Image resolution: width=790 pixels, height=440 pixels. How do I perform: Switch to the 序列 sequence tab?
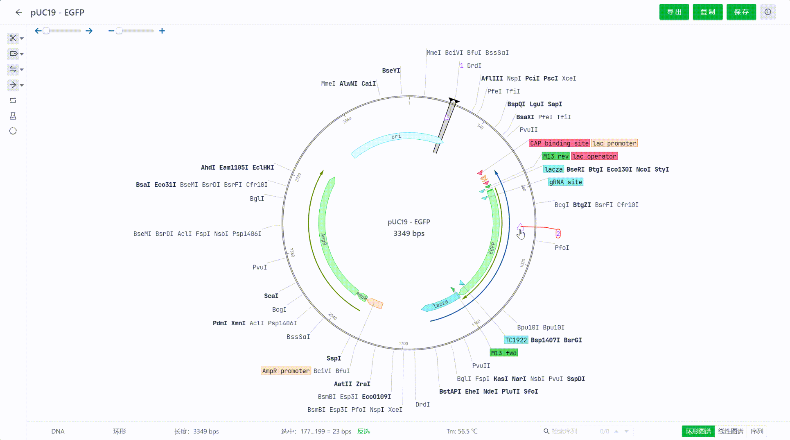756,431
